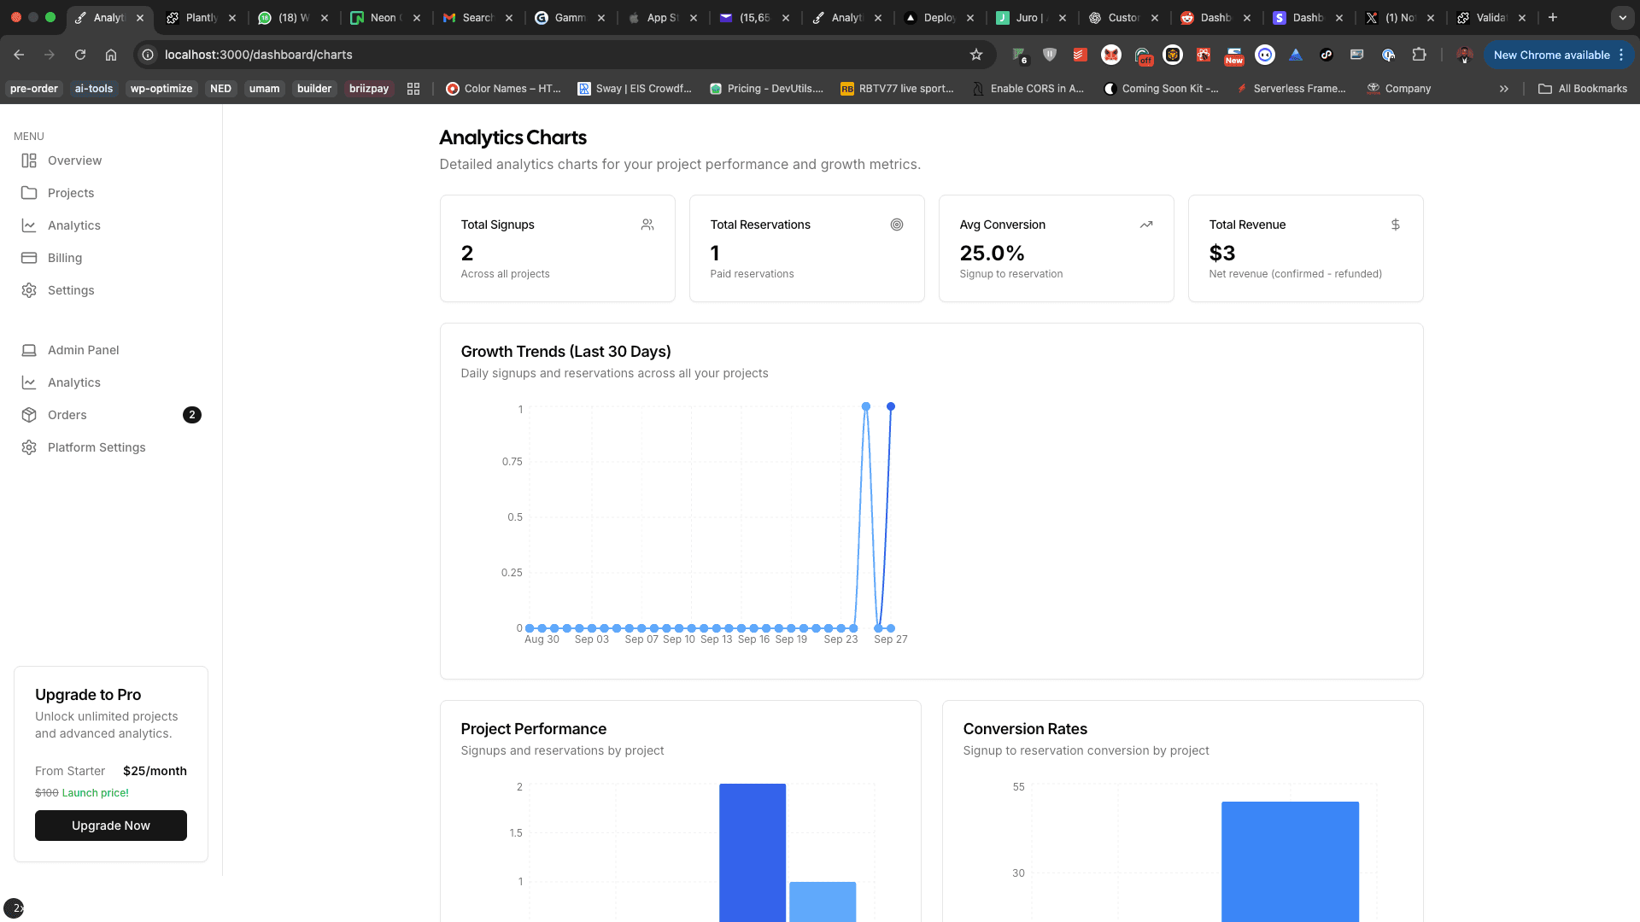Switch to the Neon browser tab
Viewport: 1640px width, 922px height.
pyautogui.click(x=376, y=17)
